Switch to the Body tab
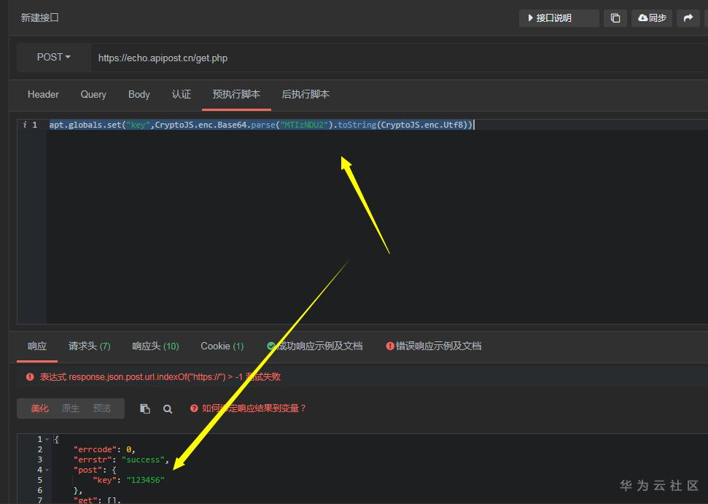This screenshot has height=504, width=708. pyautogui.click(x=139, y=94)
